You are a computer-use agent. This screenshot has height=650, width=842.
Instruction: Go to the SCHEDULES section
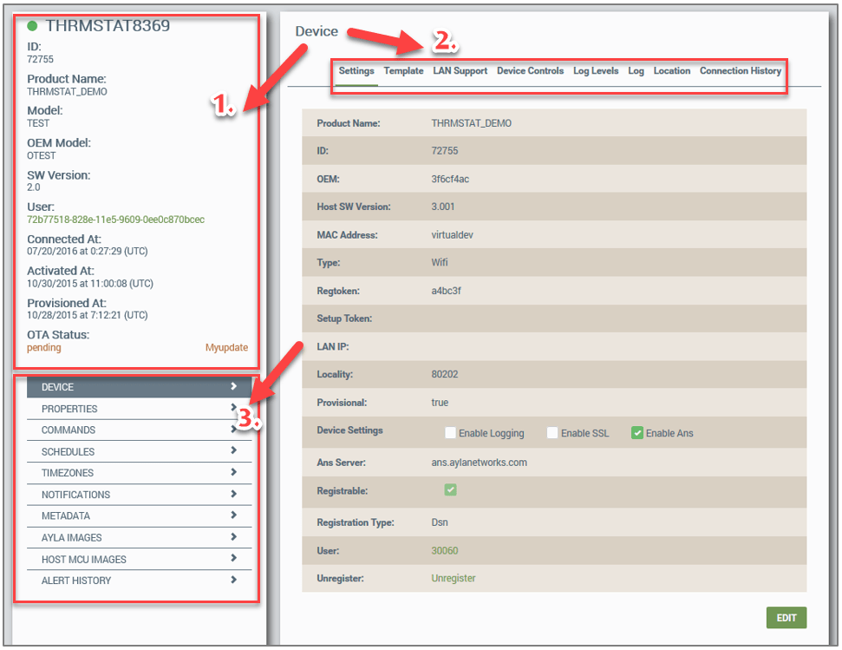pyautogui.click(x=139, y=452)
